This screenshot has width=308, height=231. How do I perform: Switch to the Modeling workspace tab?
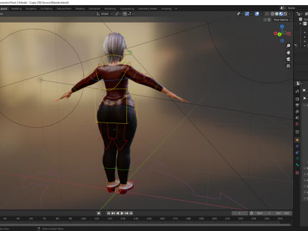point(17,9)
